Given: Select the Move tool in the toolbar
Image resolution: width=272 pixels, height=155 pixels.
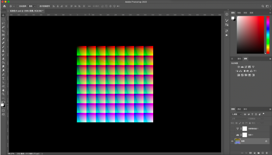Looking at the screenshot, I should [3, 15].
